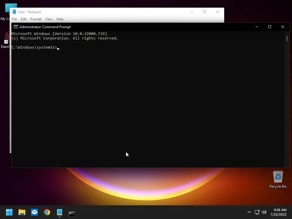
Task: Open the volume speaker tray icon
Action: point(264,212)
